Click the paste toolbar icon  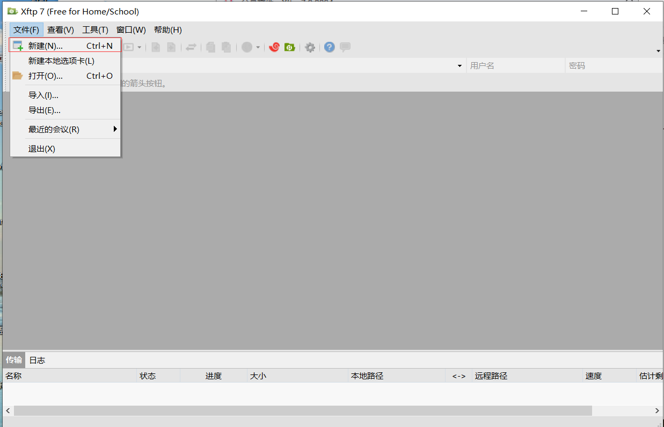point(227,47)
